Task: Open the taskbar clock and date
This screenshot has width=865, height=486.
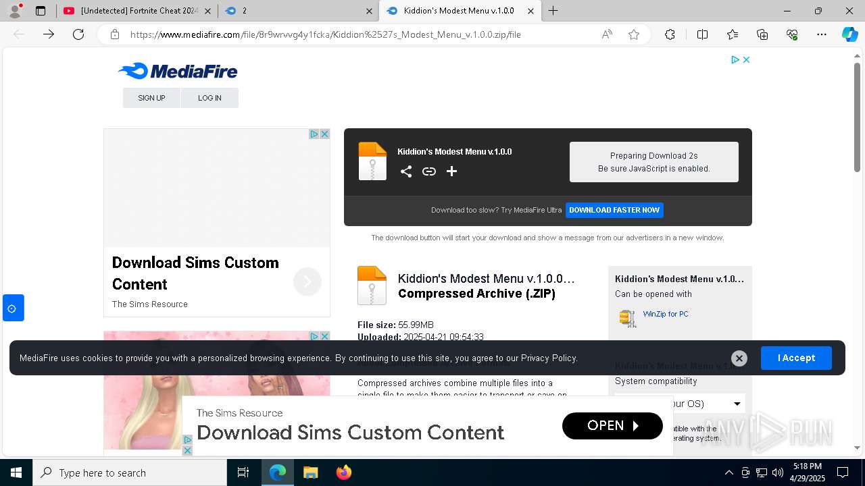Action: [x=807, y=473]
